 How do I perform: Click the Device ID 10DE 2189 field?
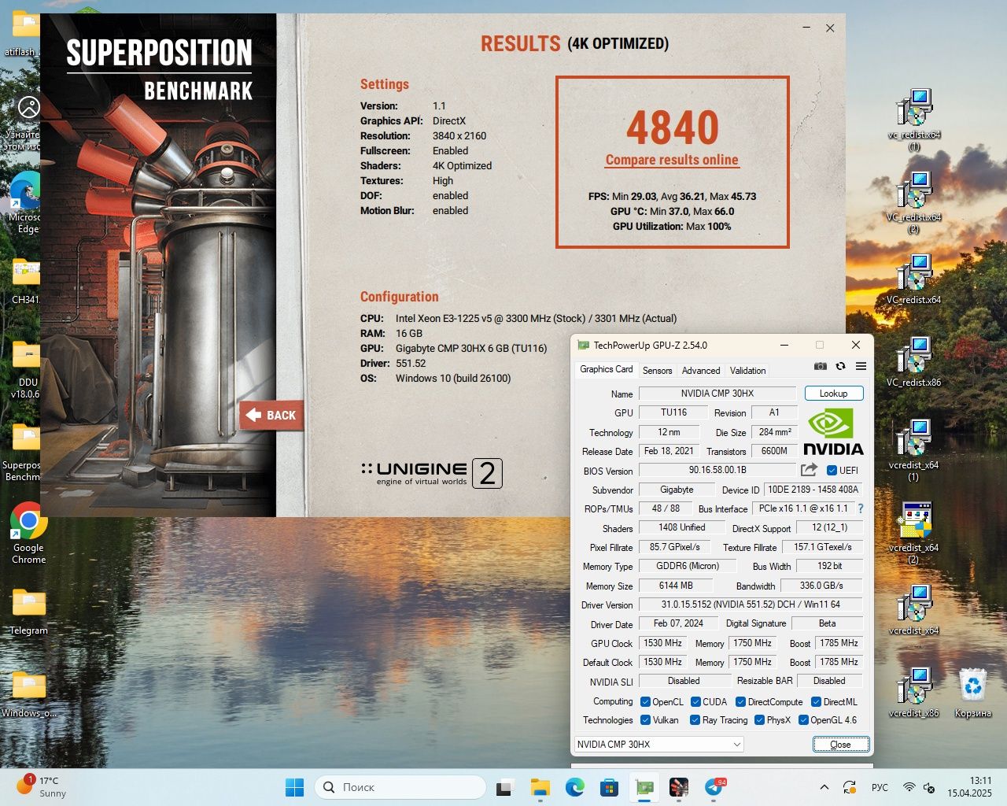[813, 490]
